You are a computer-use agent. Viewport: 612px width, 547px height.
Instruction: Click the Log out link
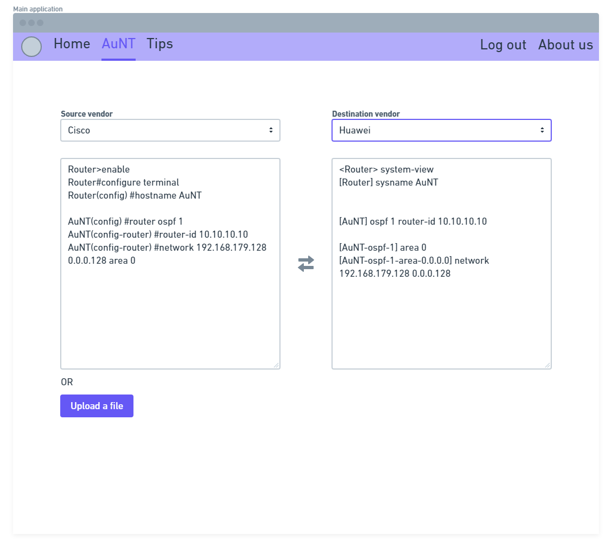[503, 45]
